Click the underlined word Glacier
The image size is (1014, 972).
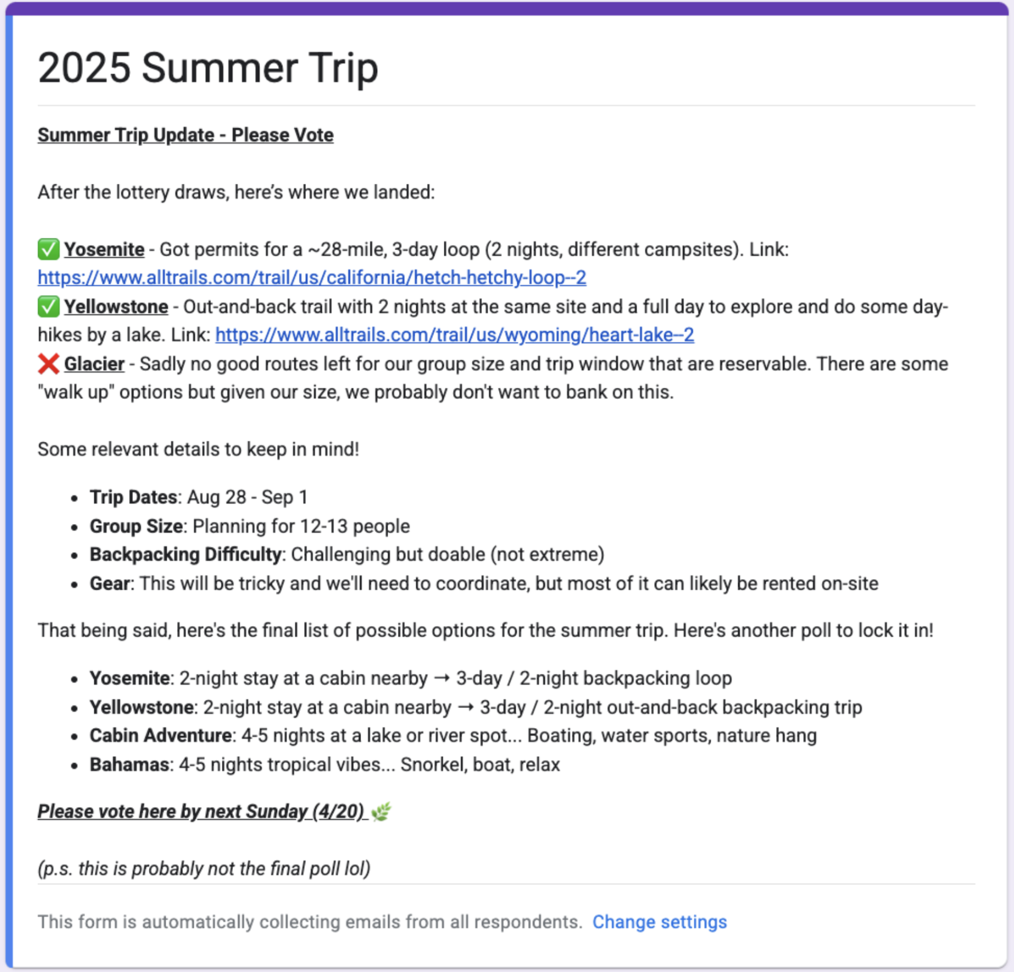pyautogui.click(x=94, y=363)
